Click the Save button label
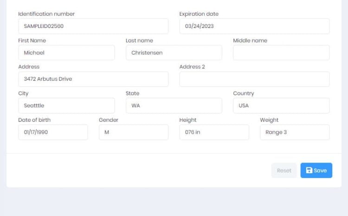 320,170
